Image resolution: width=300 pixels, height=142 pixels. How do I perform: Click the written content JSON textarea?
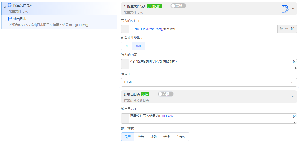tap(213, 64)
